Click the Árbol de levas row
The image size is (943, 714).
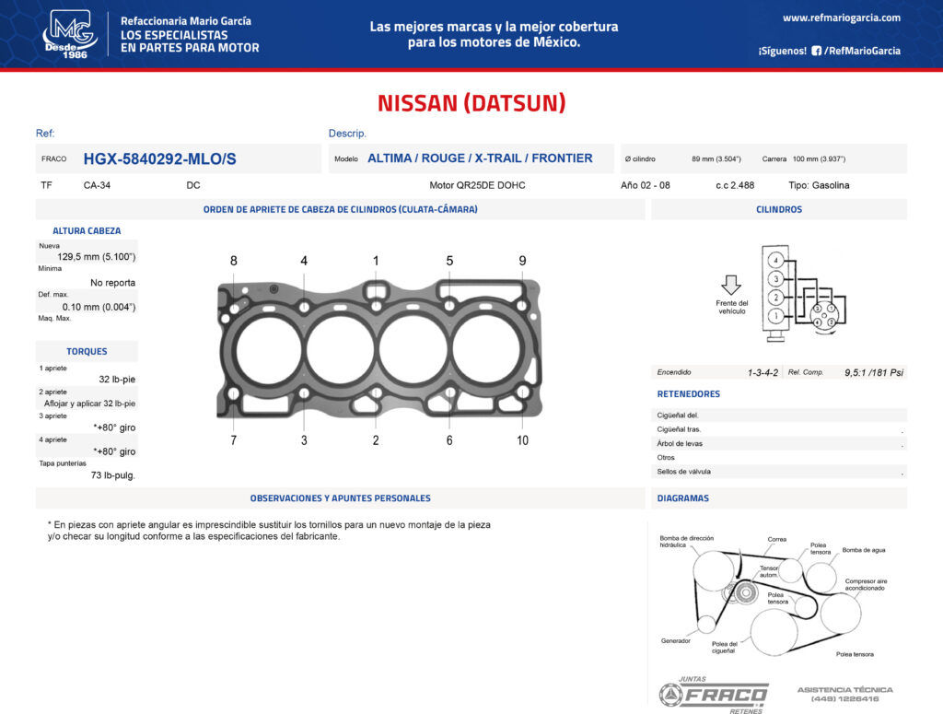(779, 443)
